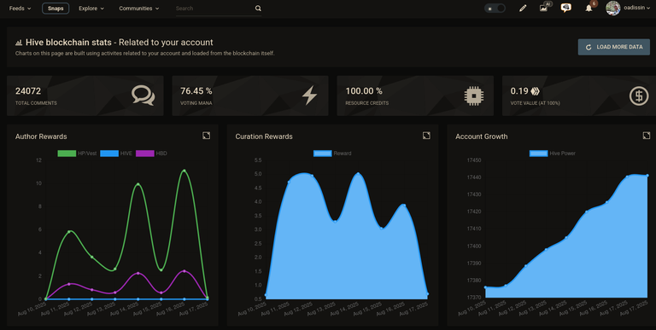Click the 100.00 % resource credits value
Screen dimensions: 656x330
[x=364, y=91]
